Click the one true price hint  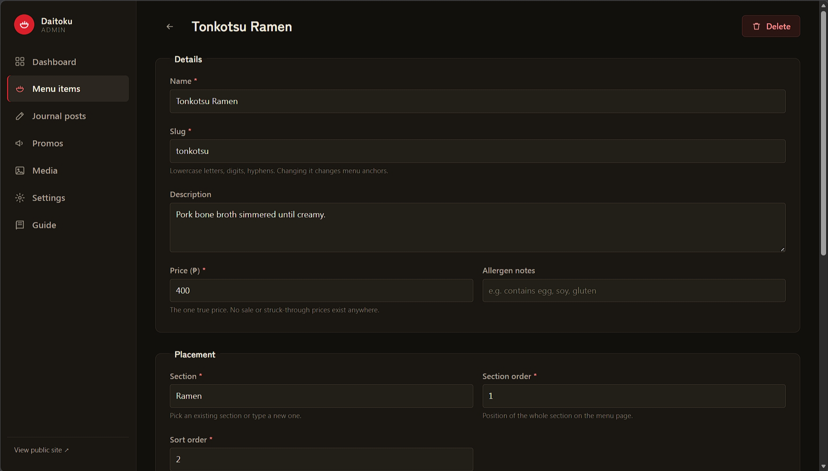coord(274,310)
